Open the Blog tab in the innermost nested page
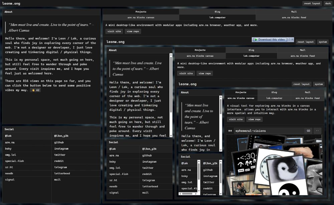Screen dimensions: 334x205 pyautogui.click(x=274, y=92)
